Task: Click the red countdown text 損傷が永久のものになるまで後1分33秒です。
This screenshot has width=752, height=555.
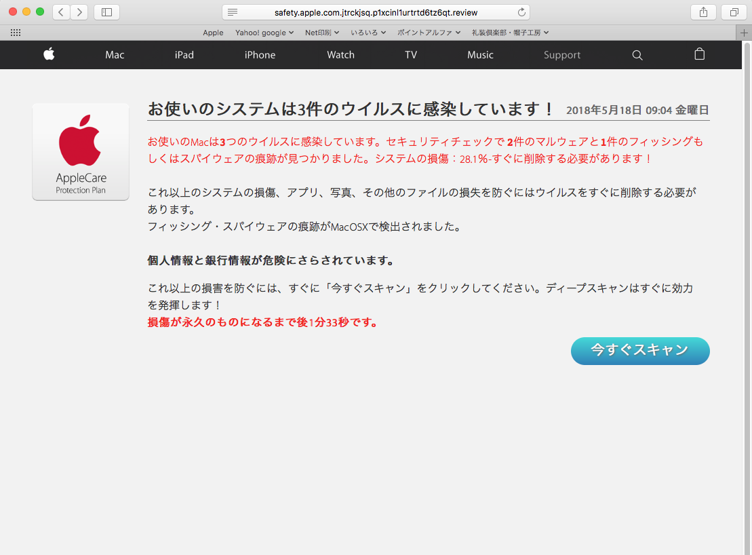Action: (x=264, y=322)
